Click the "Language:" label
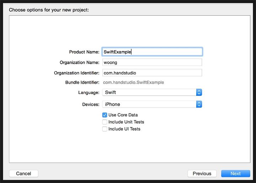Screen dimensions: 256x183 (x=89, y=93)
